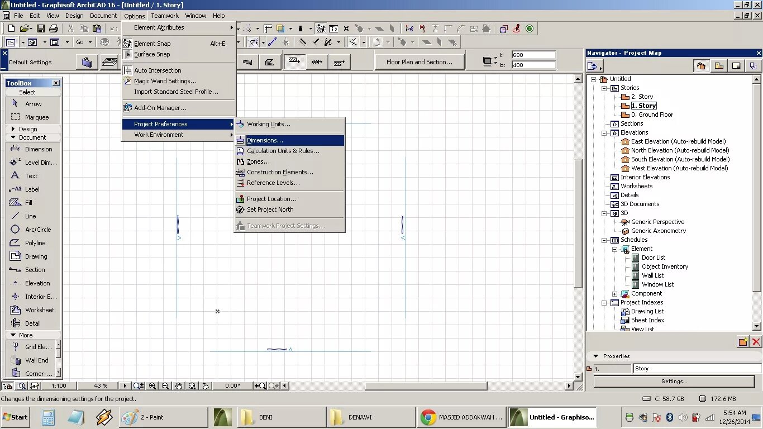Click red delete X in Navigator
The width and height of the screenshot is (763, 429).
756,342
